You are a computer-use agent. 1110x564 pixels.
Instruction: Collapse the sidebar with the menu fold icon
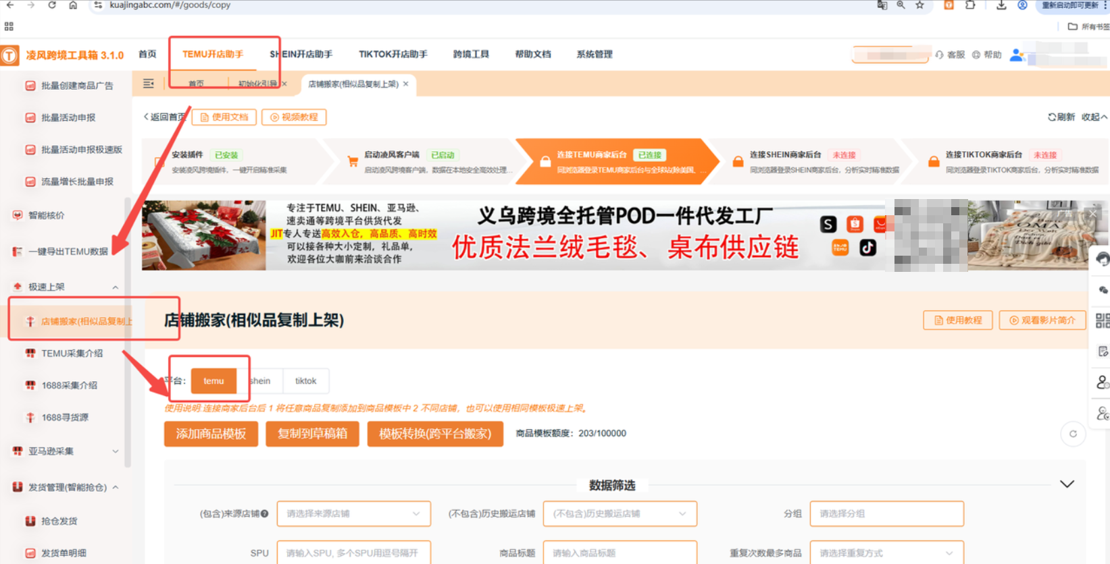(149, 84)
